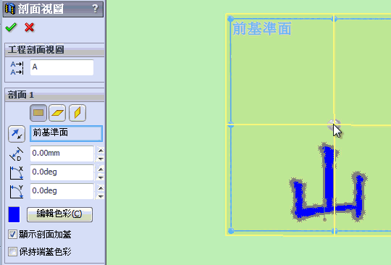Collapse the 剖面 1 group header
Viewport: 391px width, 265px height.
tap(54, 95)
